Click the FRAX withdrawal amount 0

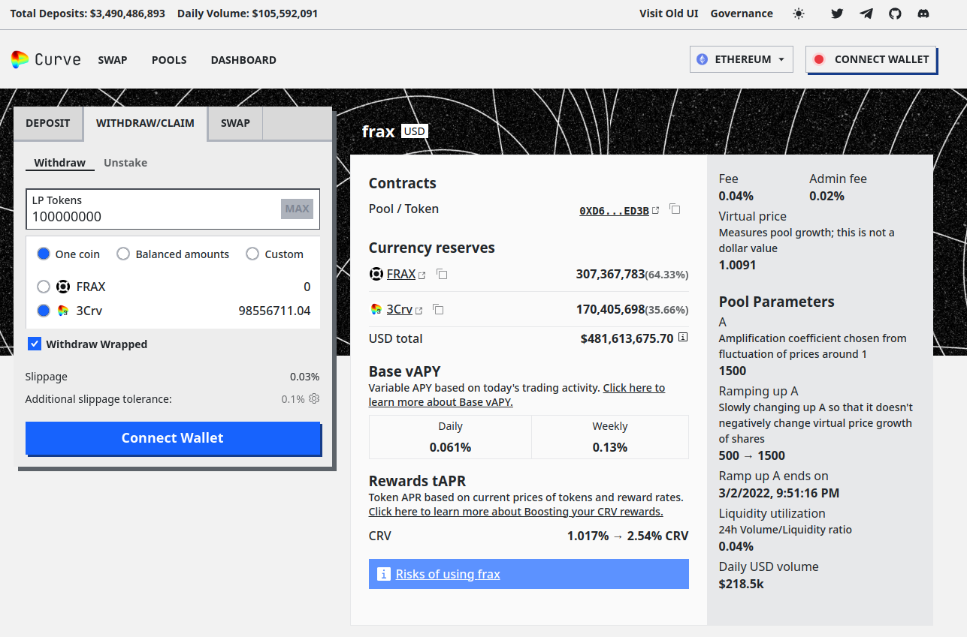coord(307,287)
